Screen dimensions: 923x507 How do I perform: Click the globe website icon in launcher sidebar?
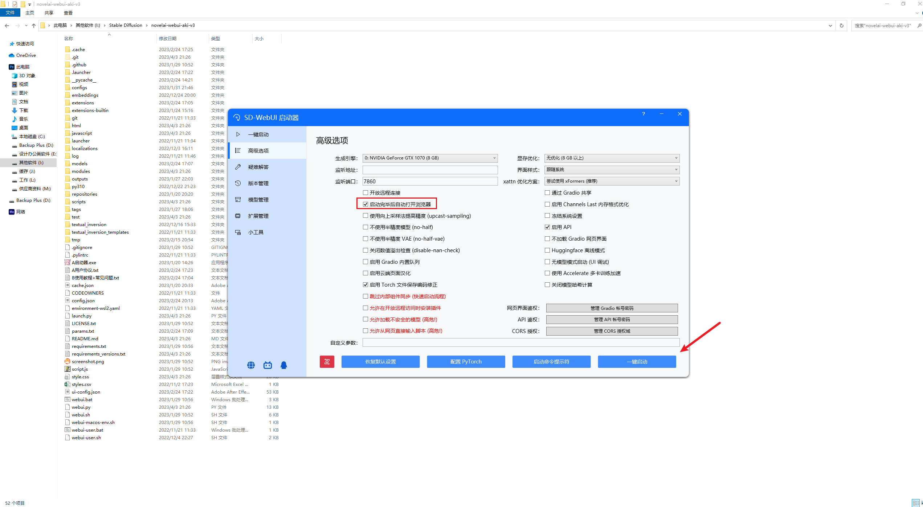point(251,365)
